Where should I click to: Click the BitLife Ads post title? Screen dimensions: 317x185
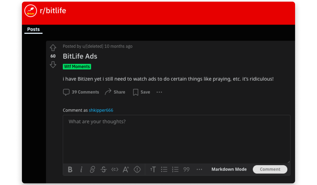tap(80, 56)
